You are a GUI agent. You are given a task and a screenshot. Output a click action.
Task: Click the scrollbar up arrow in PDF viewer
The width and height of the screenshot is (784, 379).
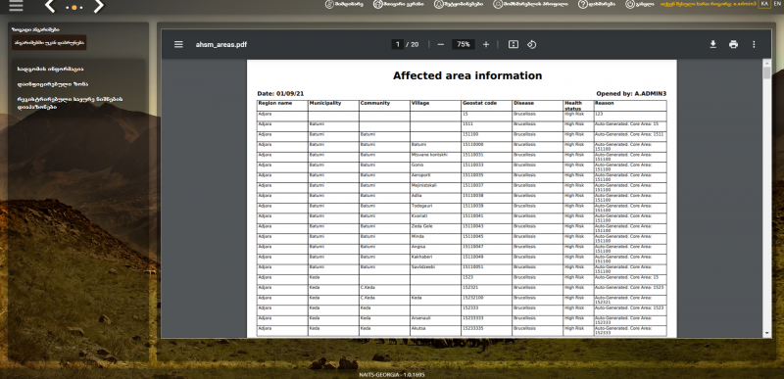[x=767, y=63]
